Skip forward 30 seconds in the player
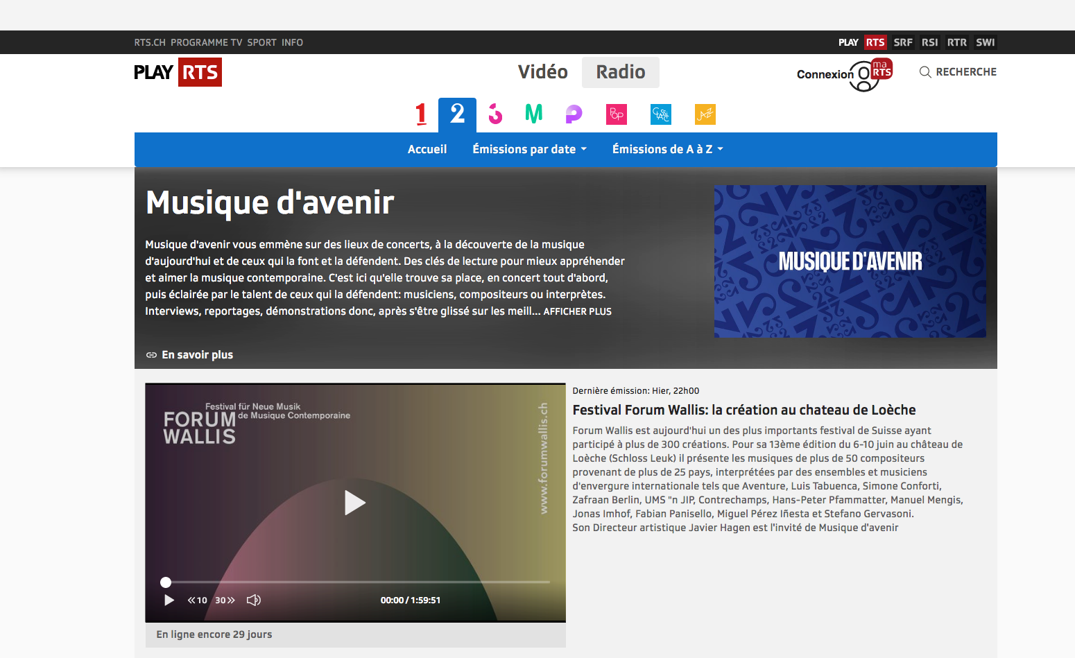Viewport: 1075px width, 658px height. click(225, 600)
